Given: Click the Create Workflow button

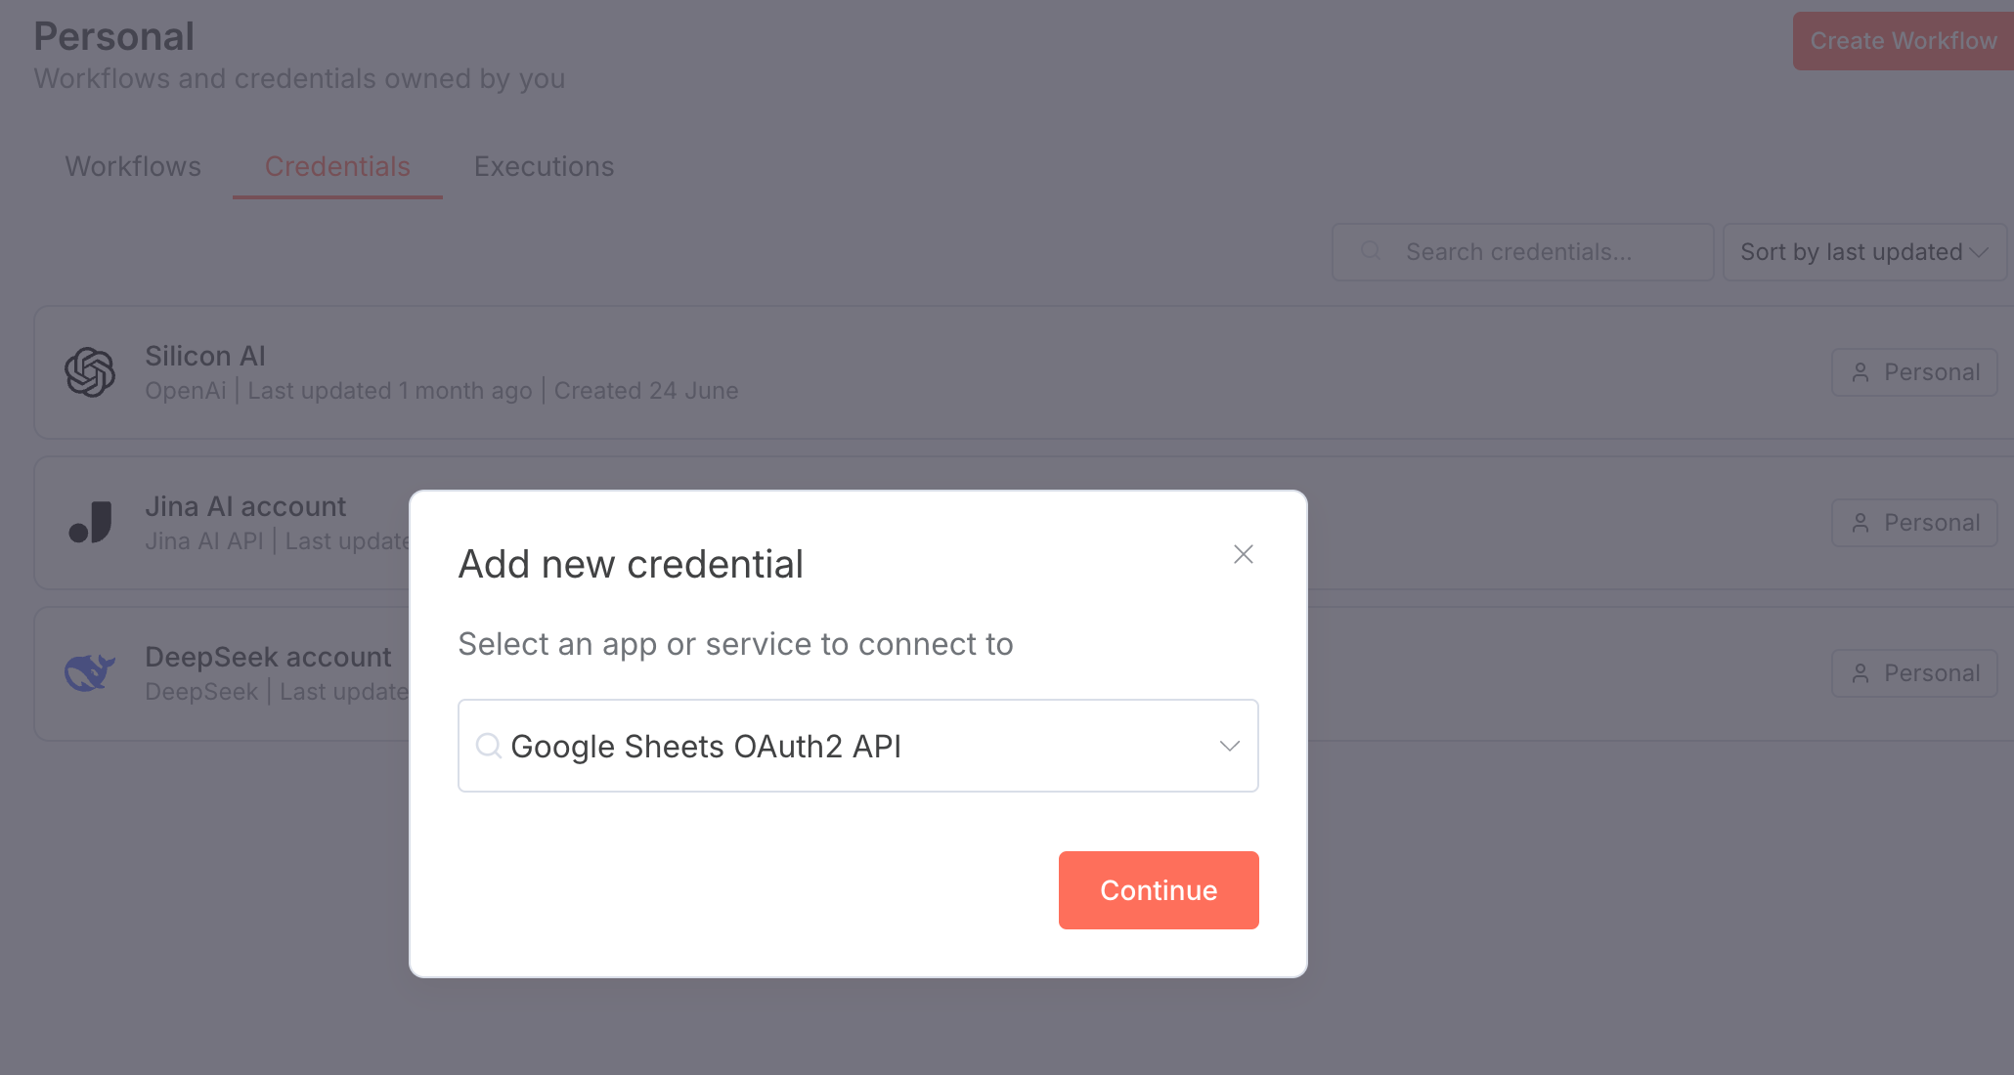Looking at the screenshot, I should tap(1903, 41).
